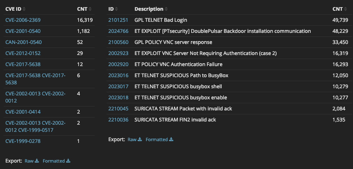This screenshot has width=353, height=169.
Task: Select Packet with invalid ack description
Action: tap(183, 109)
